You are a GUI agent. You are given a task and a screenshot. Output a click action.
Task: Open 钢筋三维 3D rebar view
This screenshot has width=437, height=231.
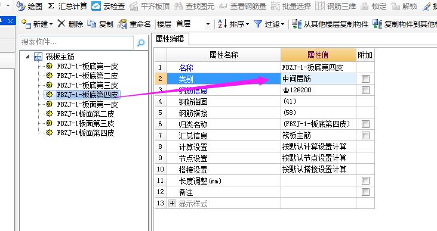click(336, 6)
